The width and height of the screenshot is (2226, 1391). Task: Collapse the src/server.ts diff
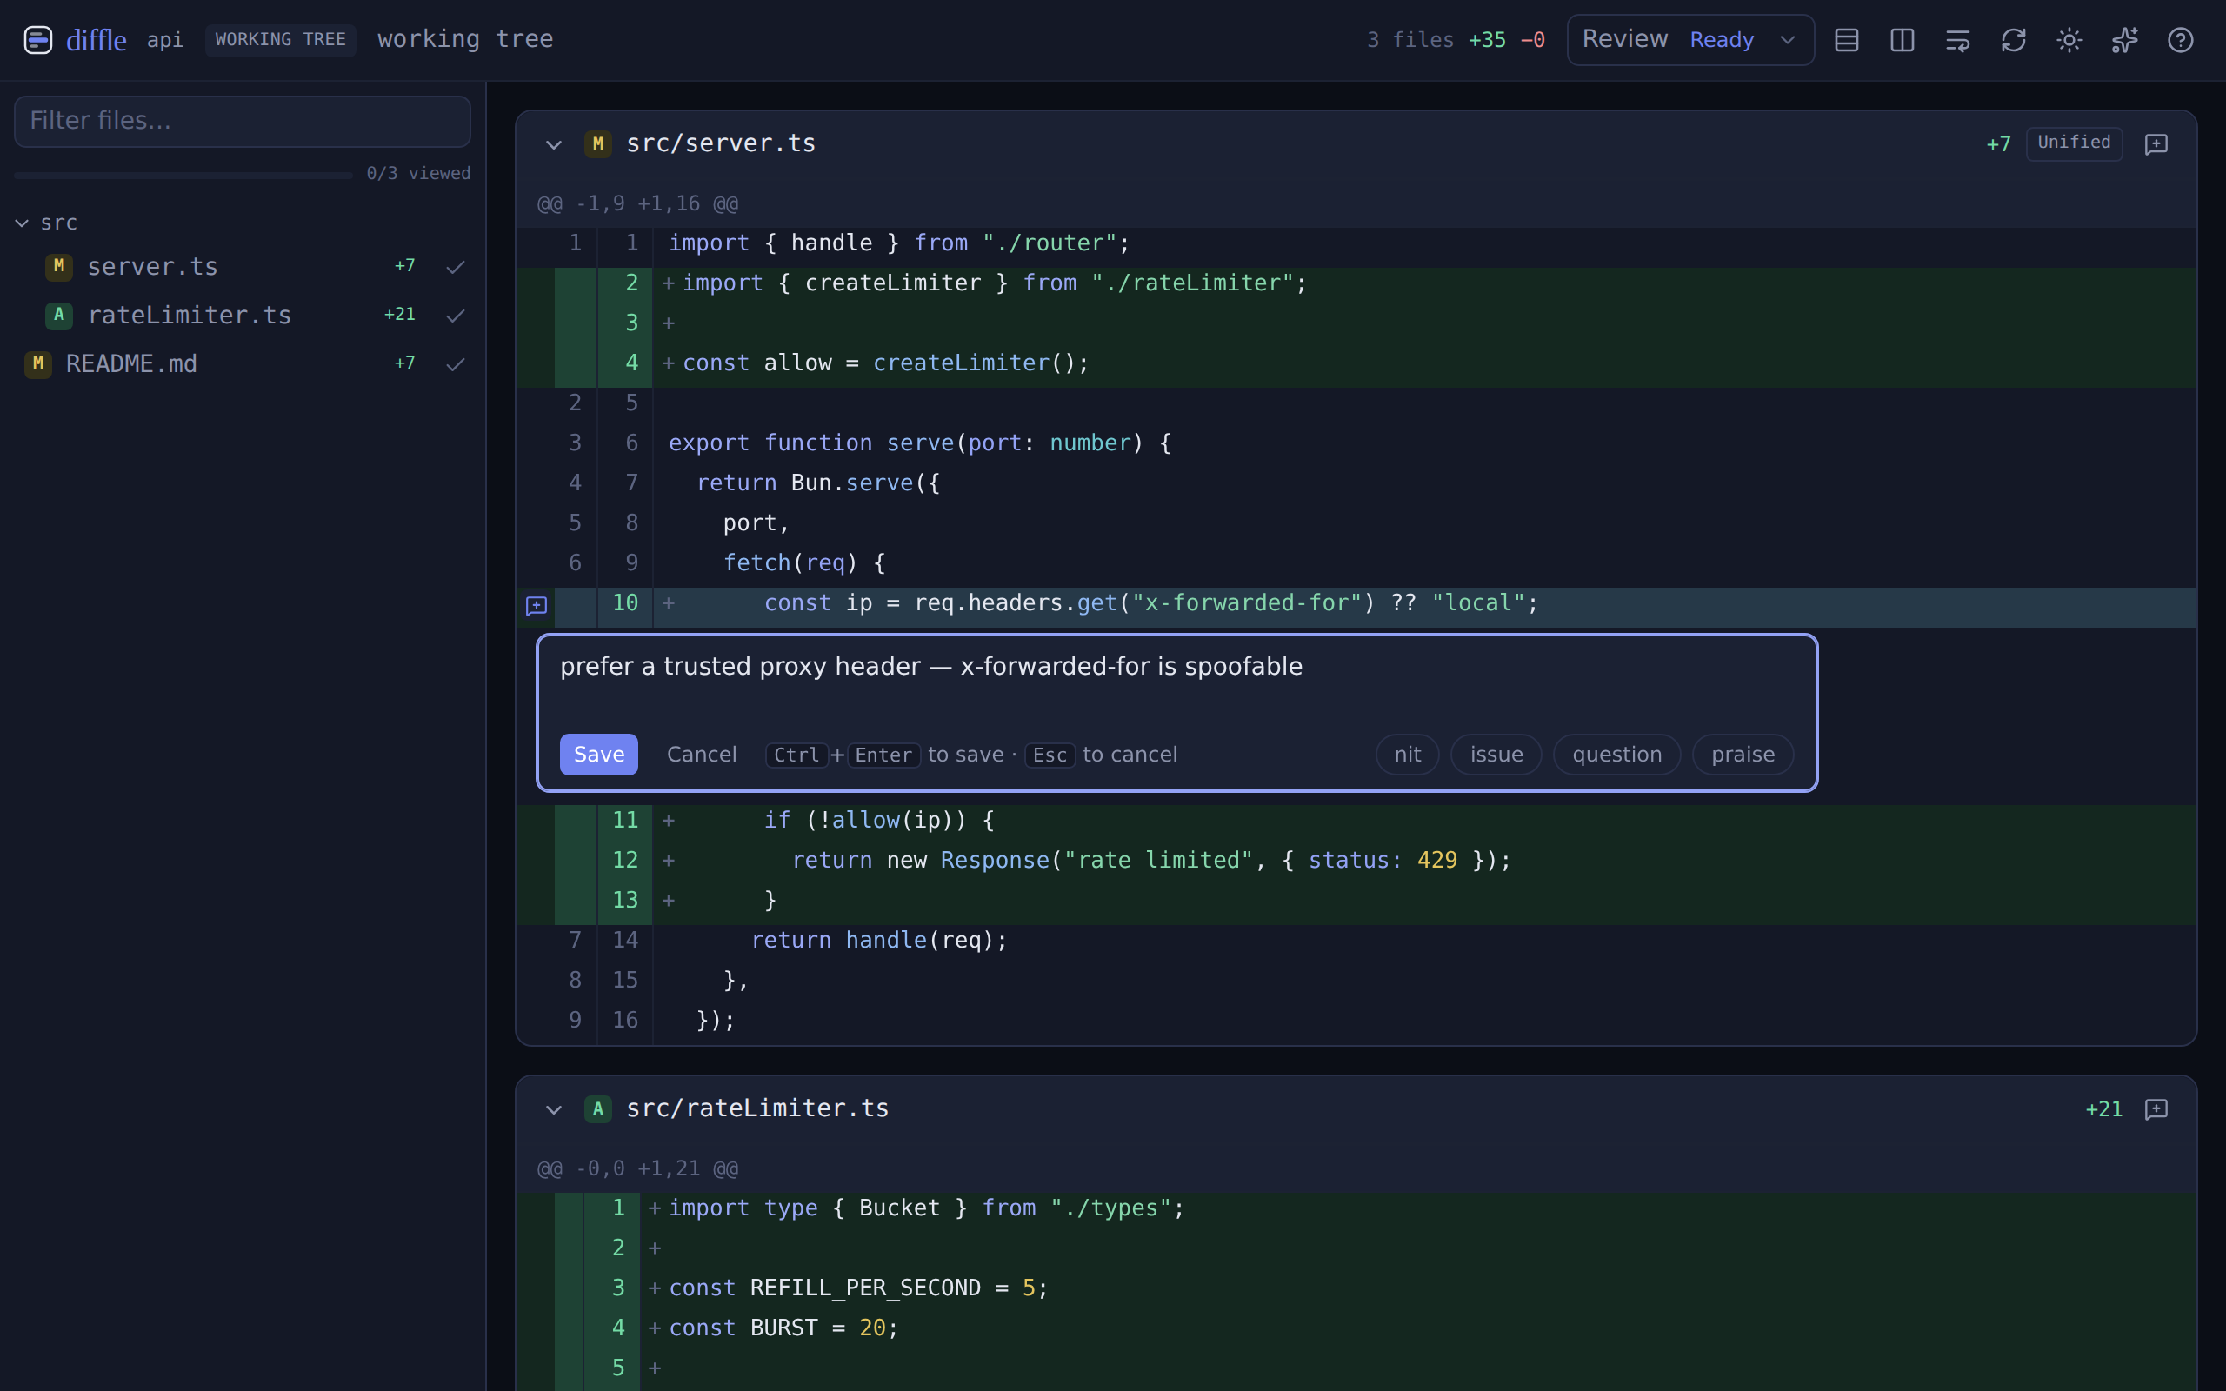click(x=554, y=144)
